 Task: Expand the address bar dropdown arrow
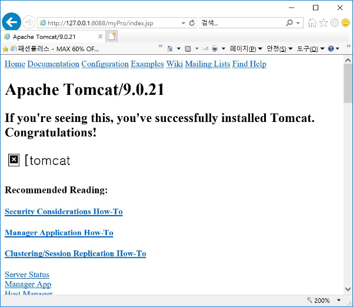pyautogui.click(x=184, y=23)
